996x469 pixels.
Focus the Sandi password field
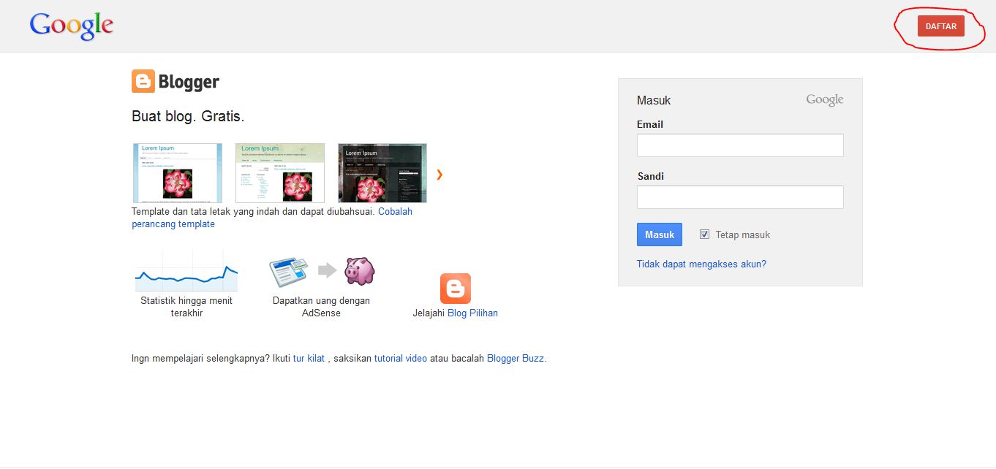click(740, 197)
